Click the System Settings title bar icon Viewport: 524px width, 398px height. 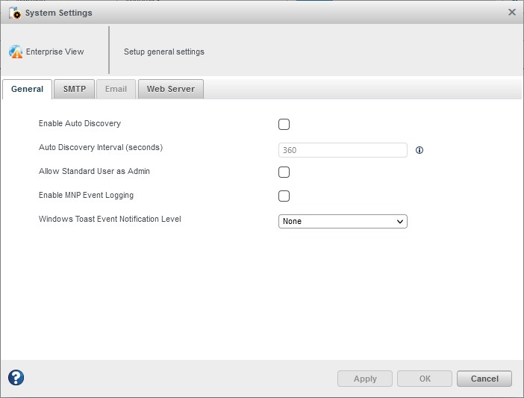(x=13, y=13)
